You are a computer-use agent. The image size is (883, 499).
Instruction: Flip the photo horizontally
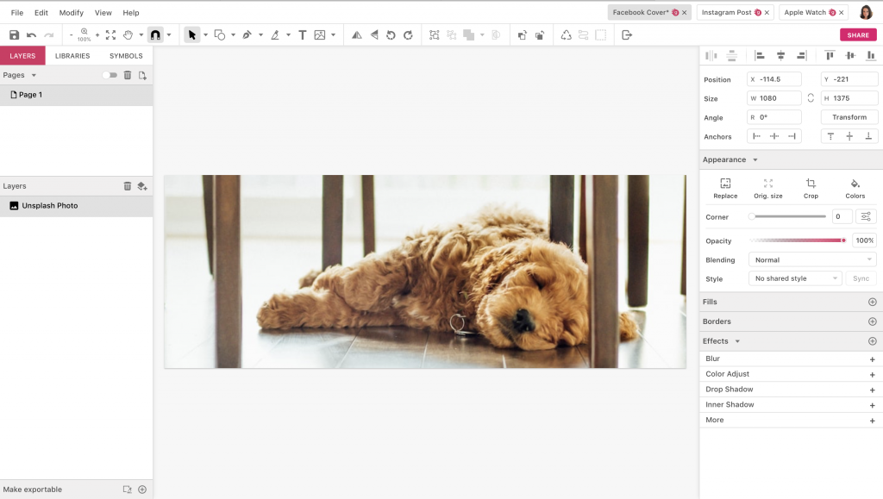(x=356, y=34)
